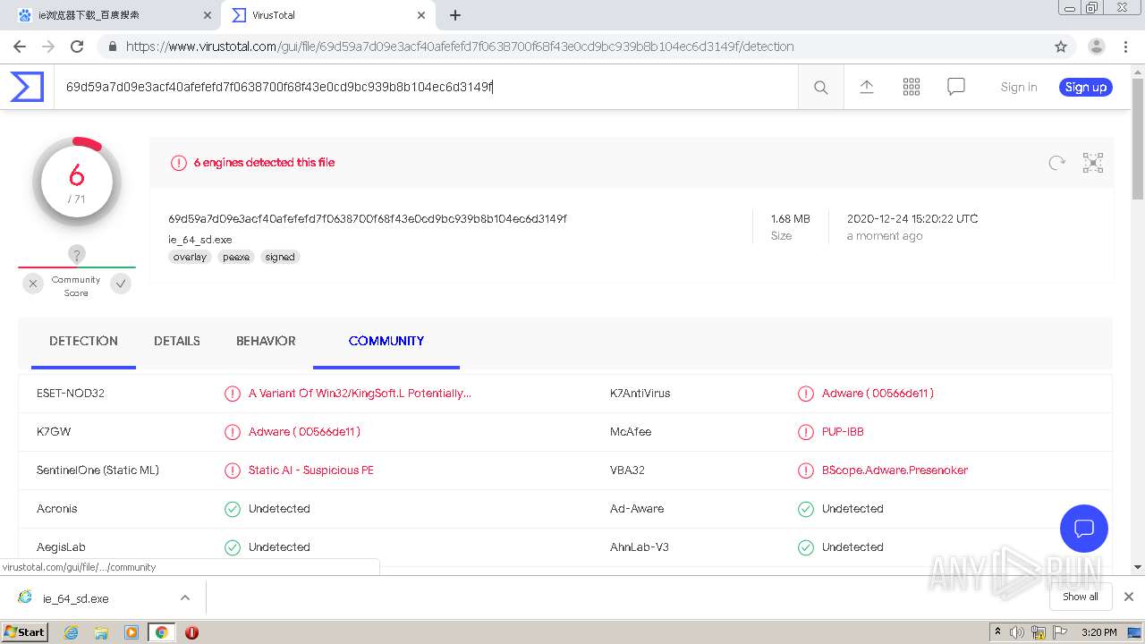The image size is (1145, 644).
Task: Click the overlay tag
Action: point(190,257)
